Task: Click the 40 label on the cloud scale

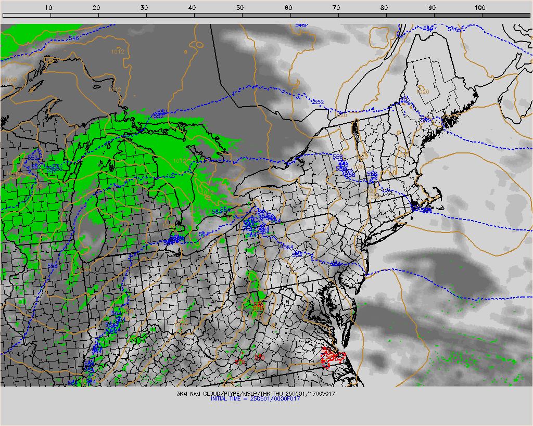Action: [x=192, y=7]
